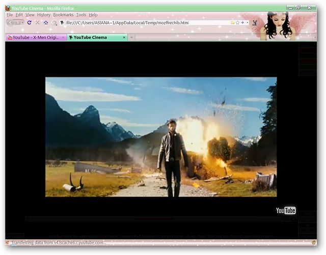Click the Go arrow in address bar
The width and height of the screenshot is (326, 255).
(x=242, y=22)
